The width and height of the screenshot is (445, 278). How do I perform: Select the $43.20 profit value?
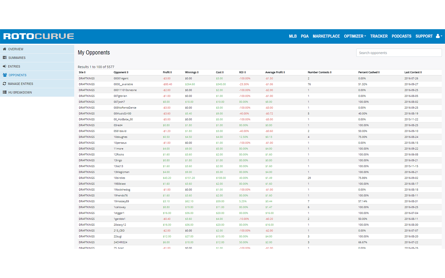(167, 178)
